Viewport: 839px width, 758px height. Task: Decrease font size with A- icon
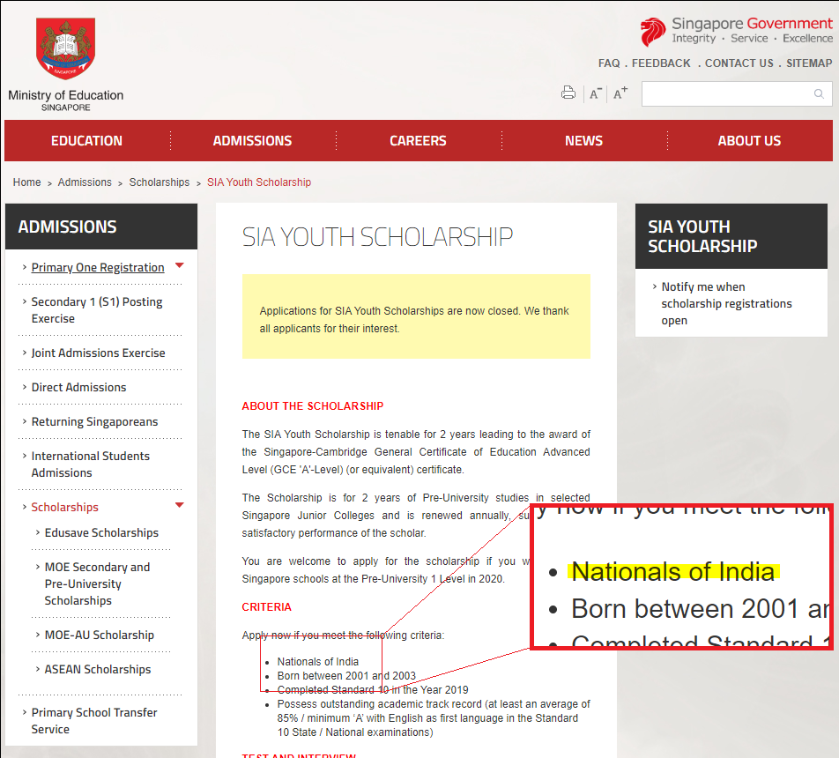click(x=596, y=93)
